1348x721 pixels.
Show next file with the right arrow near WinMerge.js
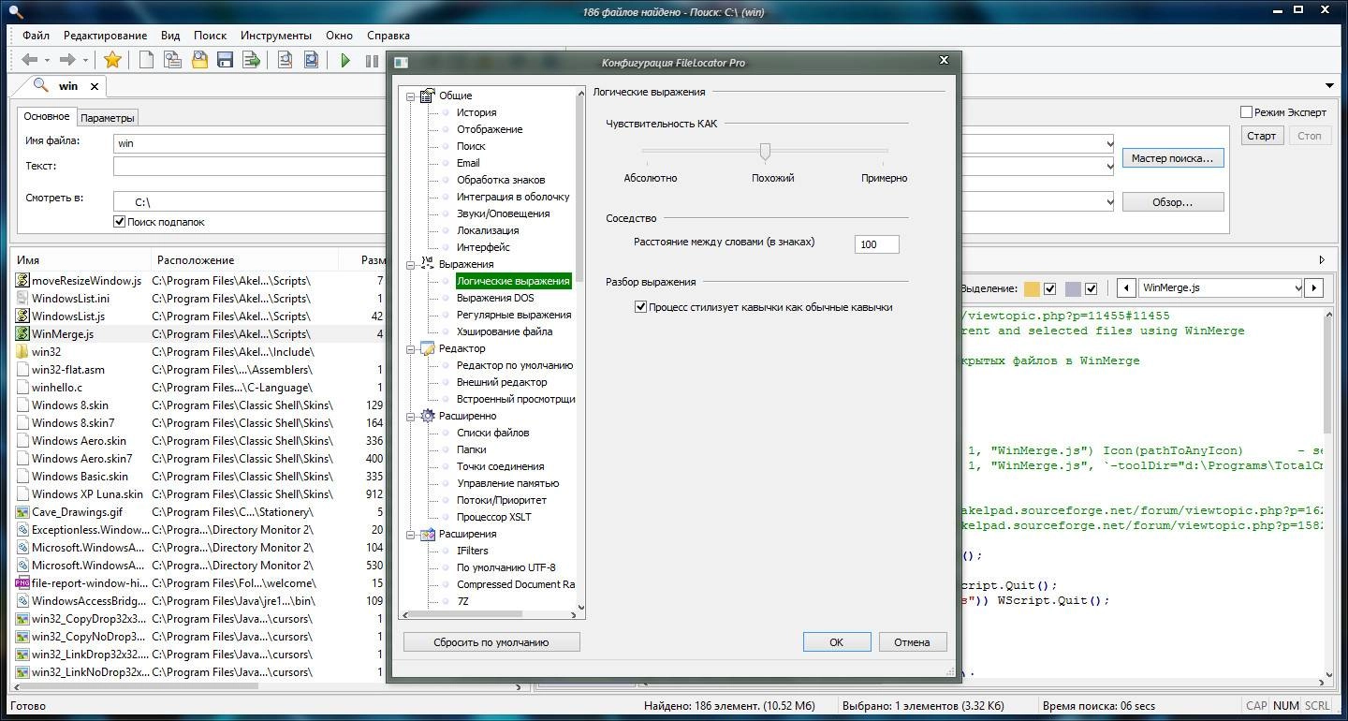click(1314, 288)
